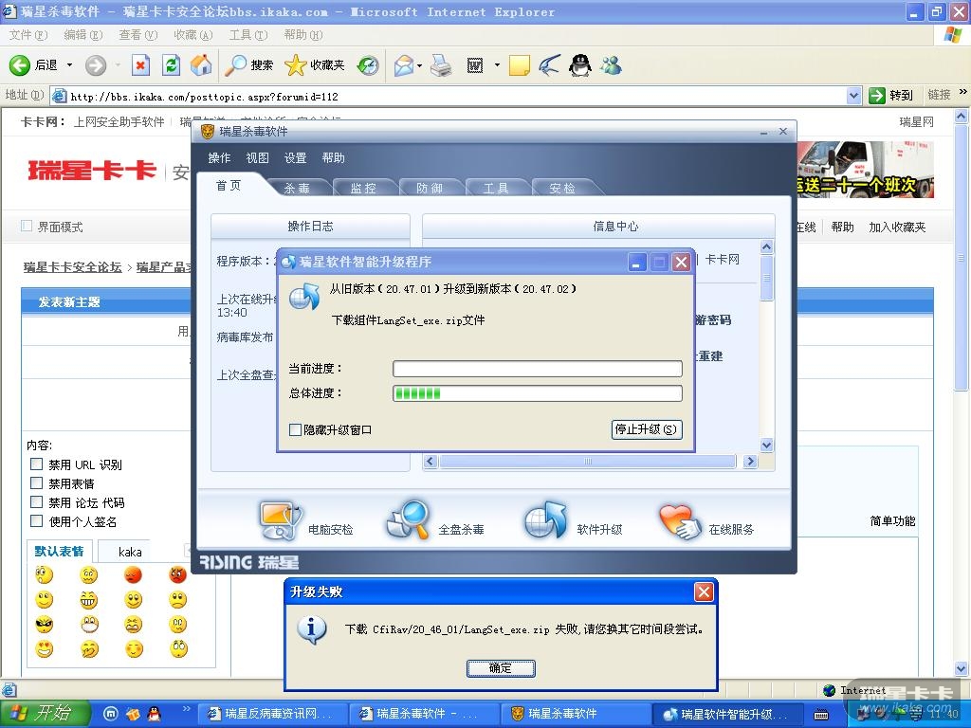Start 电脑安检 computer checkup icon
The image size is (971, 728).
pyautogui.click(x=281, y=520)
